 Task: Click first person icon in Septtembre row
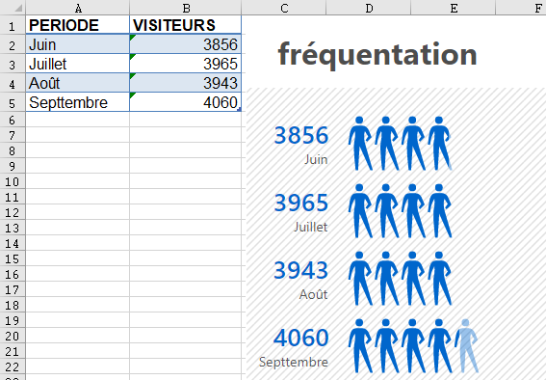[360, 346]
